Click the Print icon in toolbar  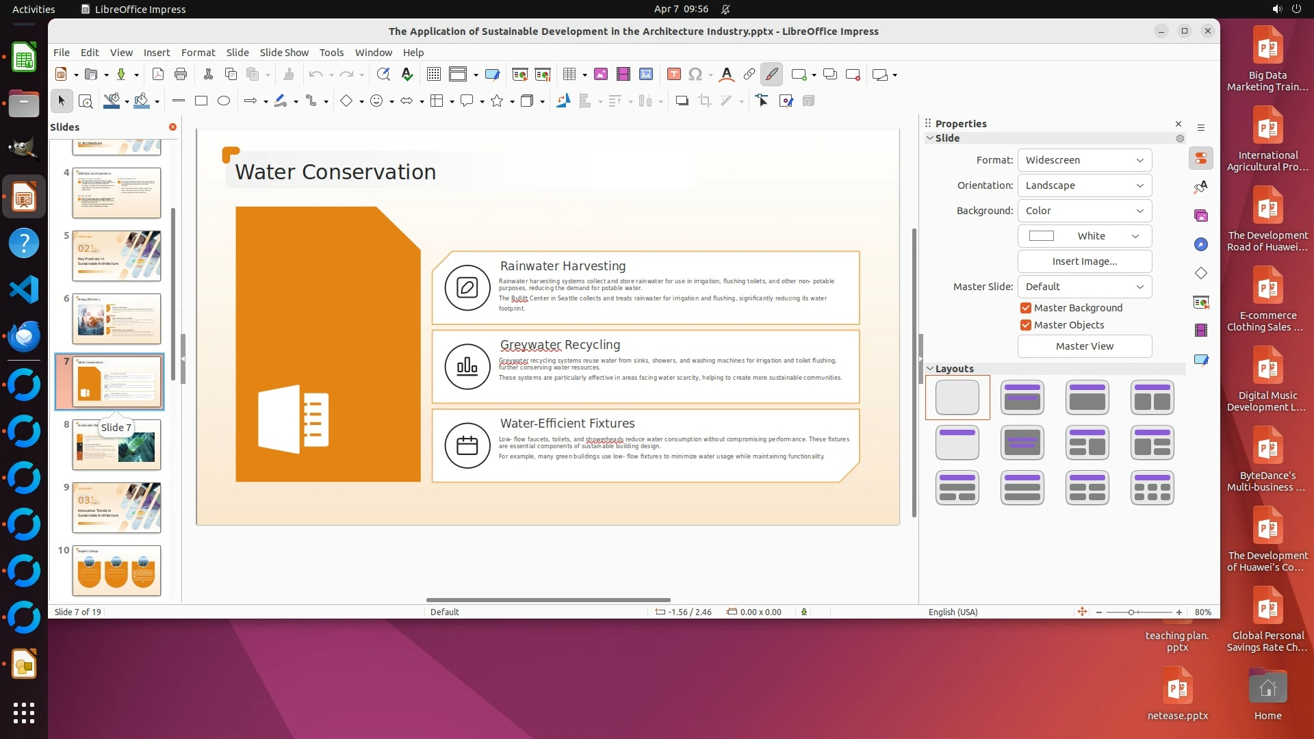[x=181, y=75]
